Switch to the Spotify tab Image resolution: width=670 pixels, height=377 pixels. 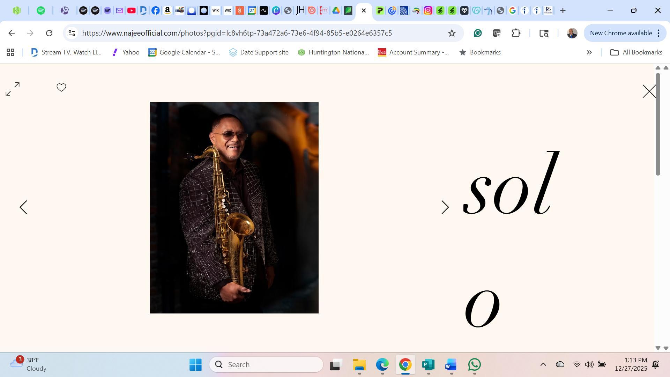[41, 10]
